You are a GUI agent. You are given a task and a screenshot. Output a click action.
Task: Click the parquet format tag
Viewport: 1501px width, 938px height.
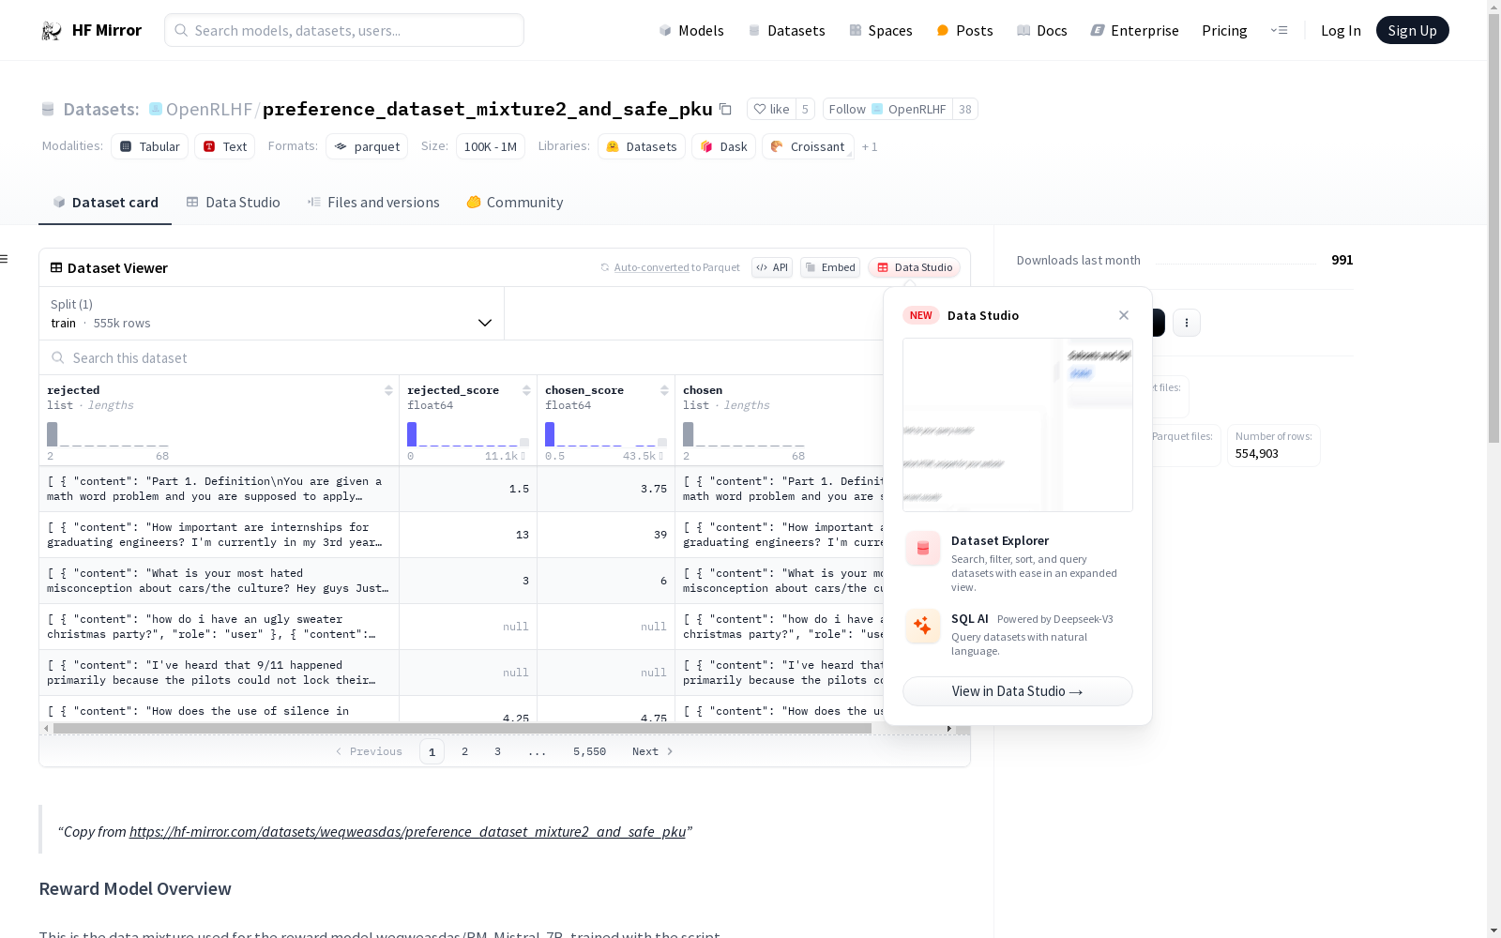click(x=367, y=146)
